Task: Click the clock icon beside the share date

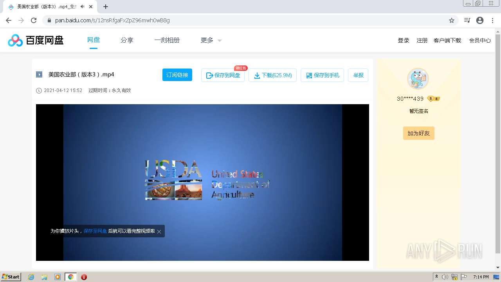Action: [x=39, y=90]
